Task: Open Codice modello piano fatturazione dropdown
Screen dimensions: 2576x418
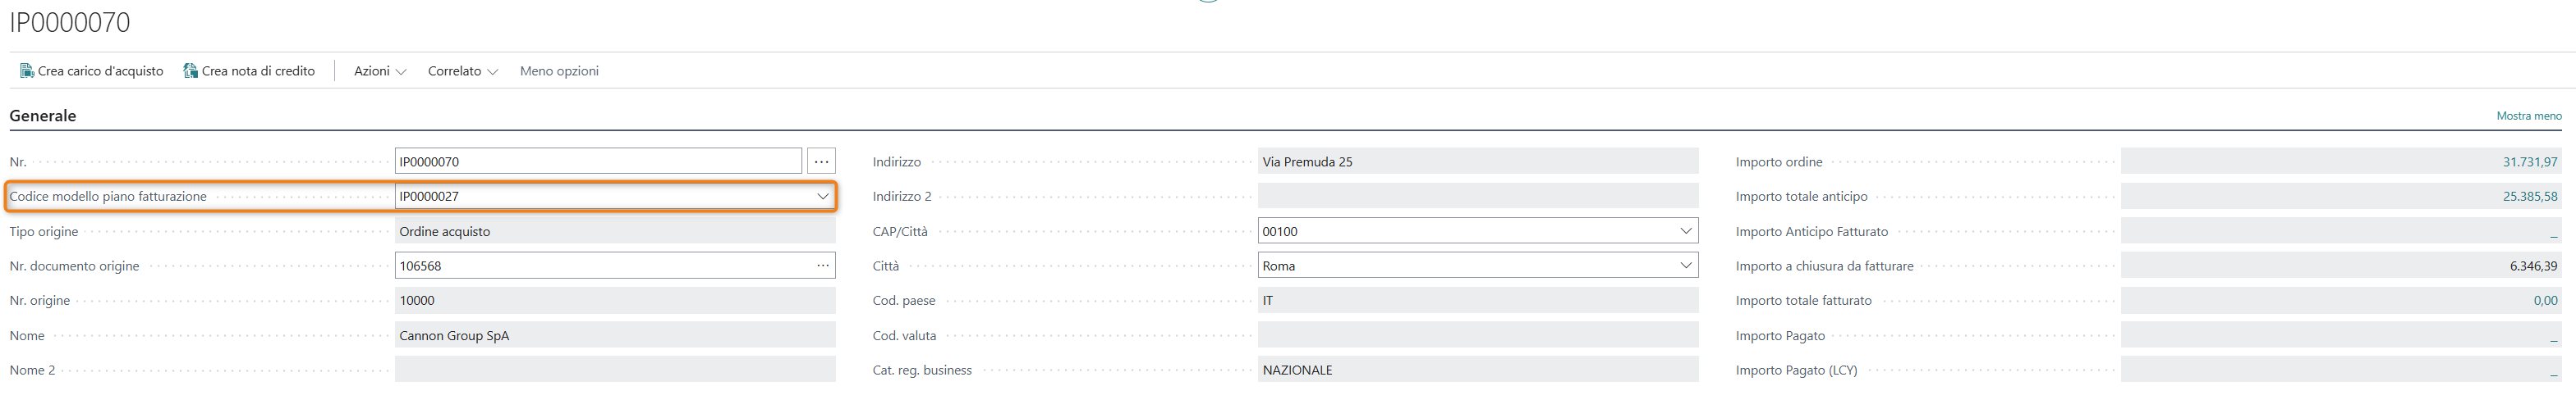Action: pos(822,197)
